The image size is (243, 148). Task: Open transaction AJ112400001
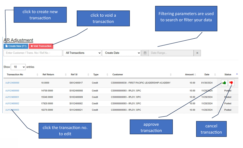click(x=12, y=97)
